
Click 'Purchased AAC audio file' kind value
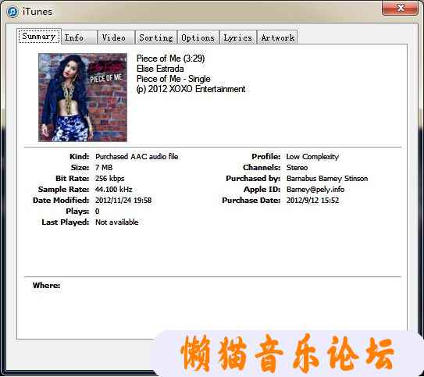point(137,156)
